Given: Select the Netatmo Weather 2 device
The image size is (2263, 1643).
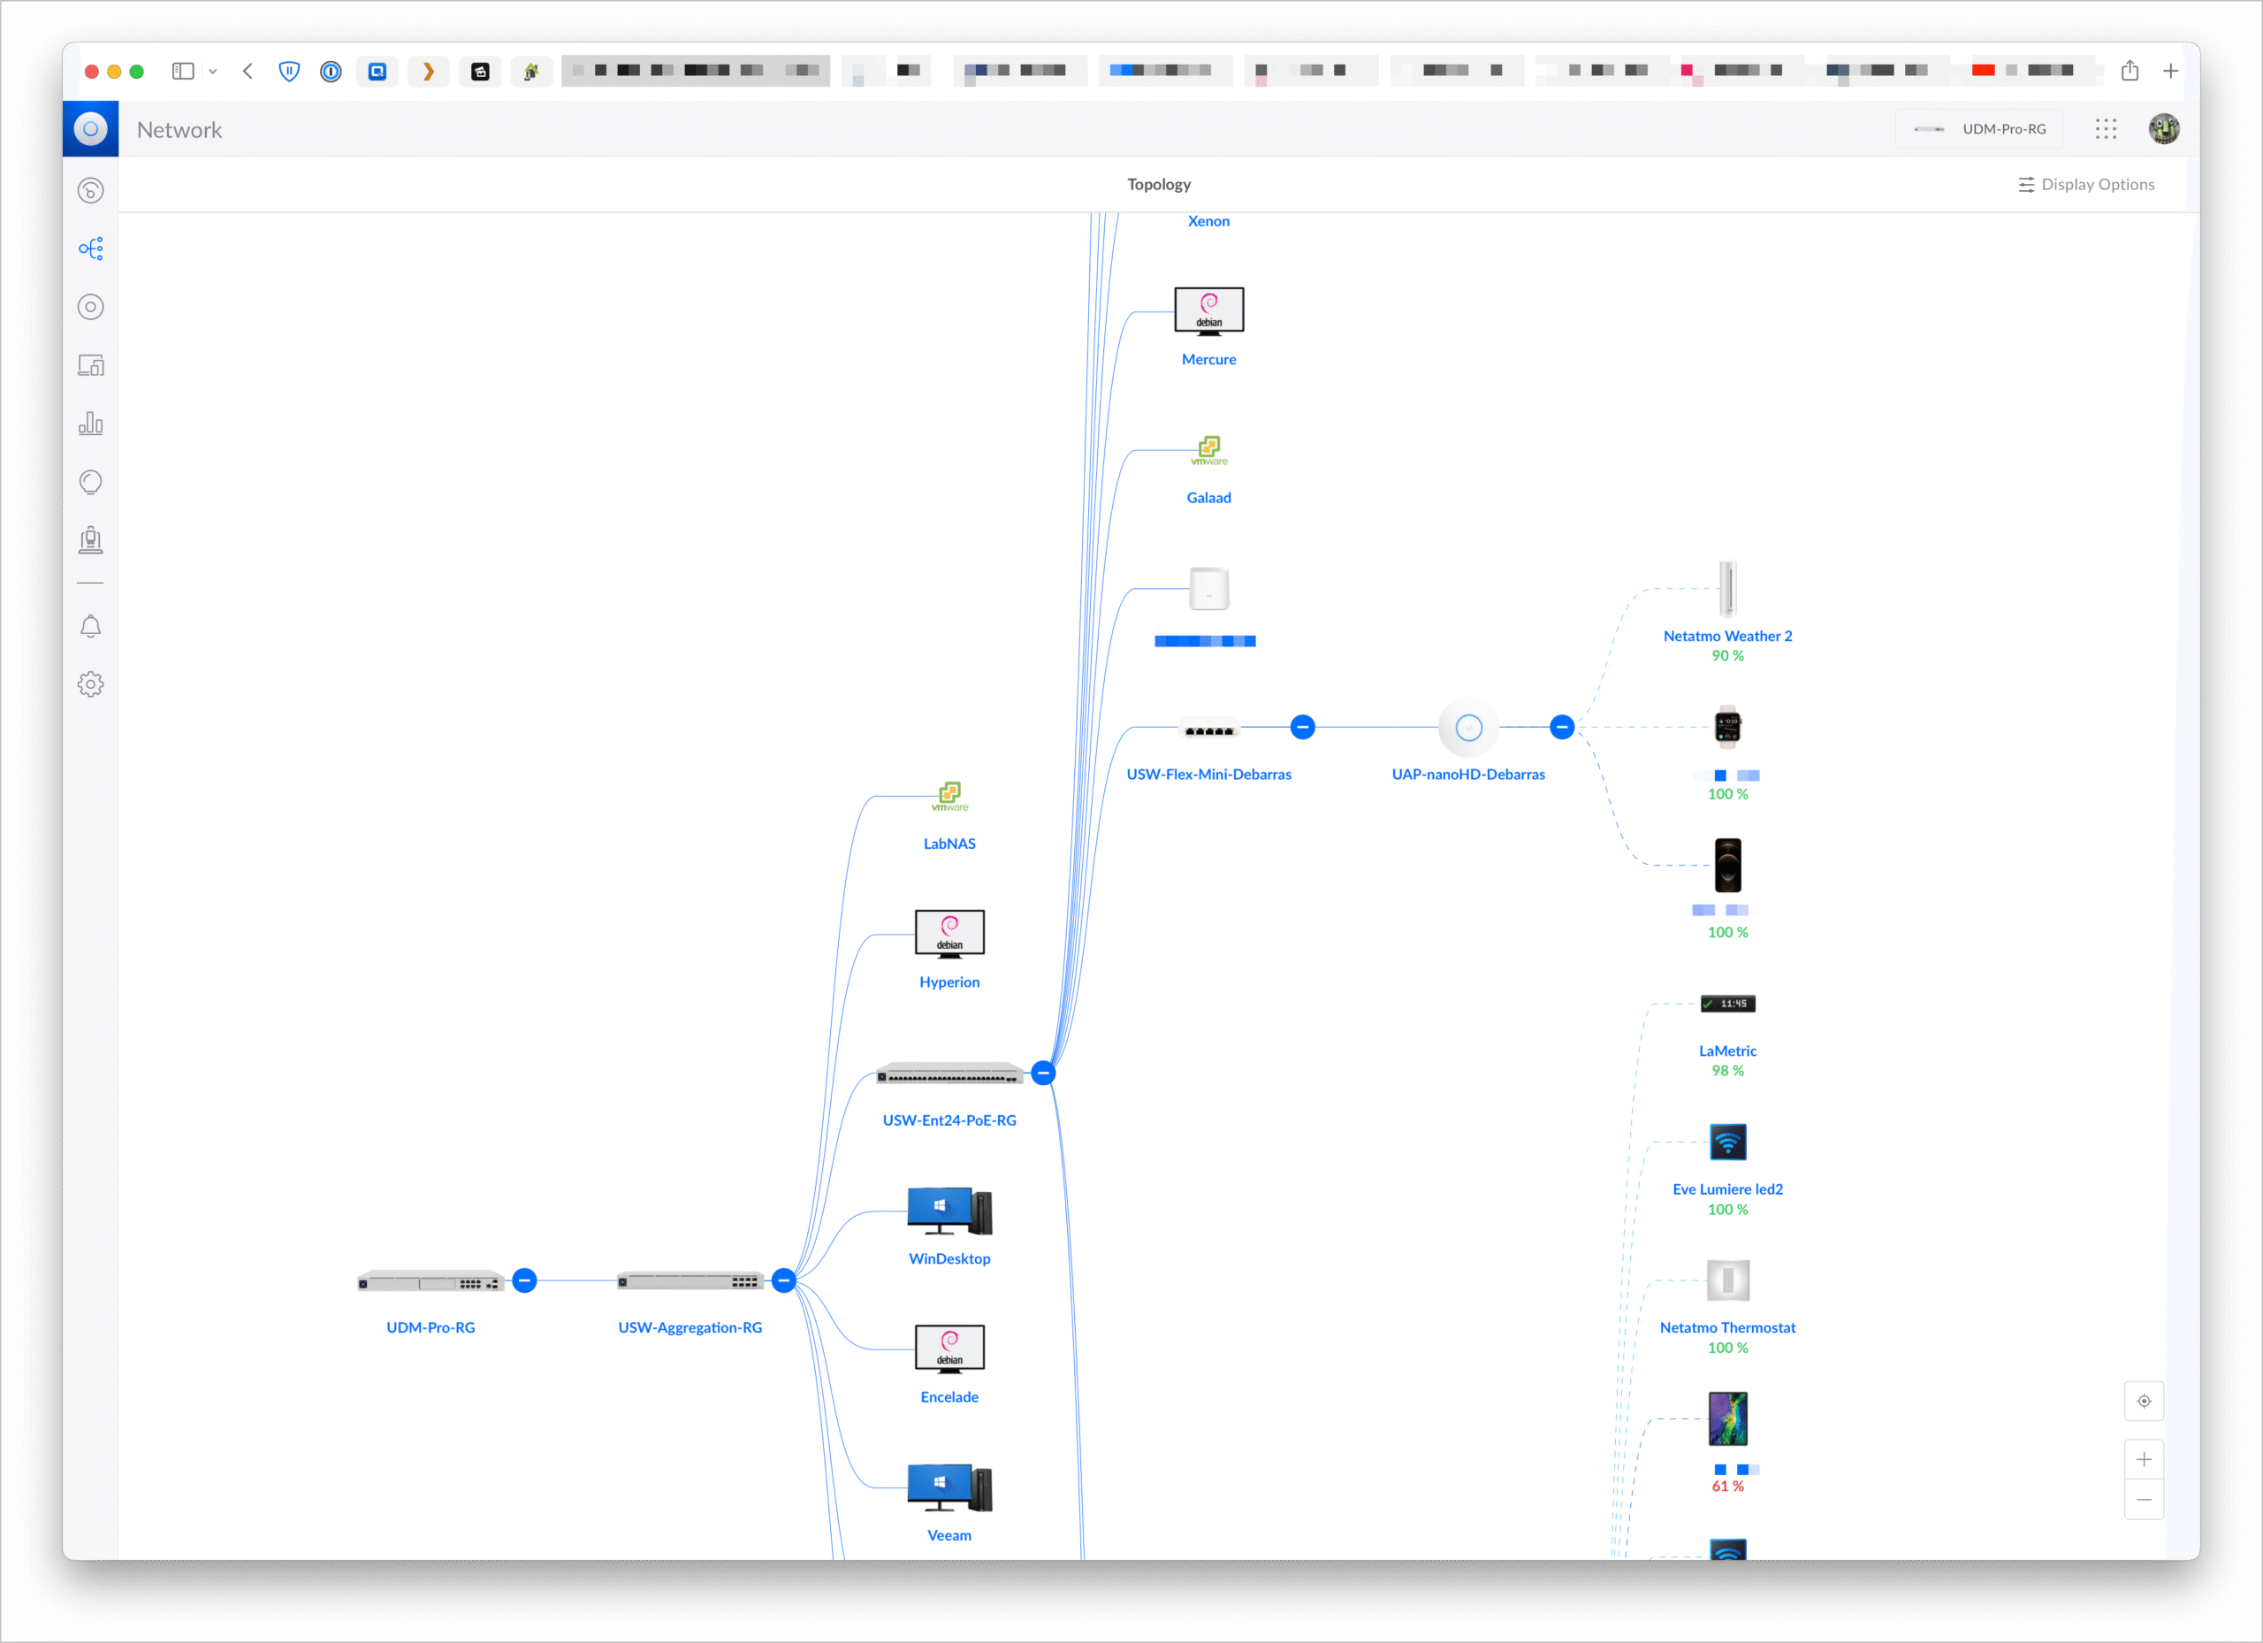Looking at the screenshot, I should click(1727, 591).
